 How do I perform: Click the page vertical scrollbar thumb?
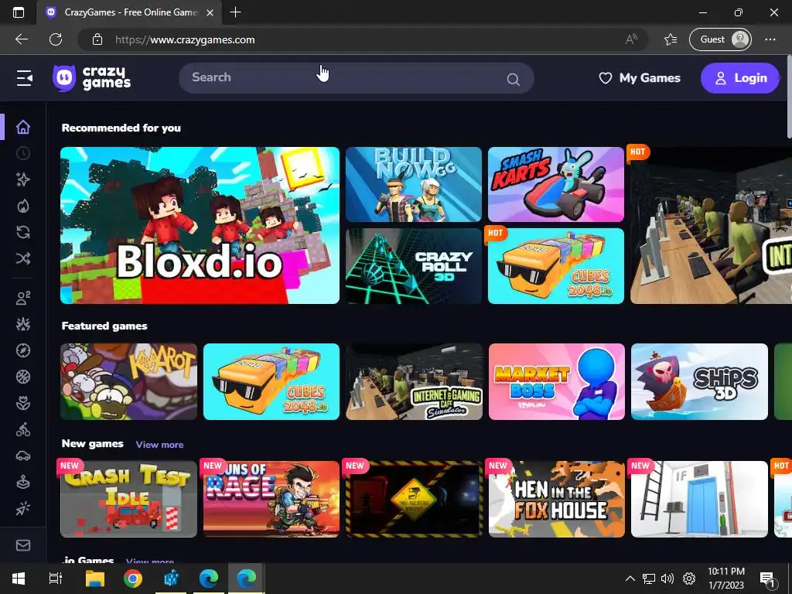click(789, 97)
